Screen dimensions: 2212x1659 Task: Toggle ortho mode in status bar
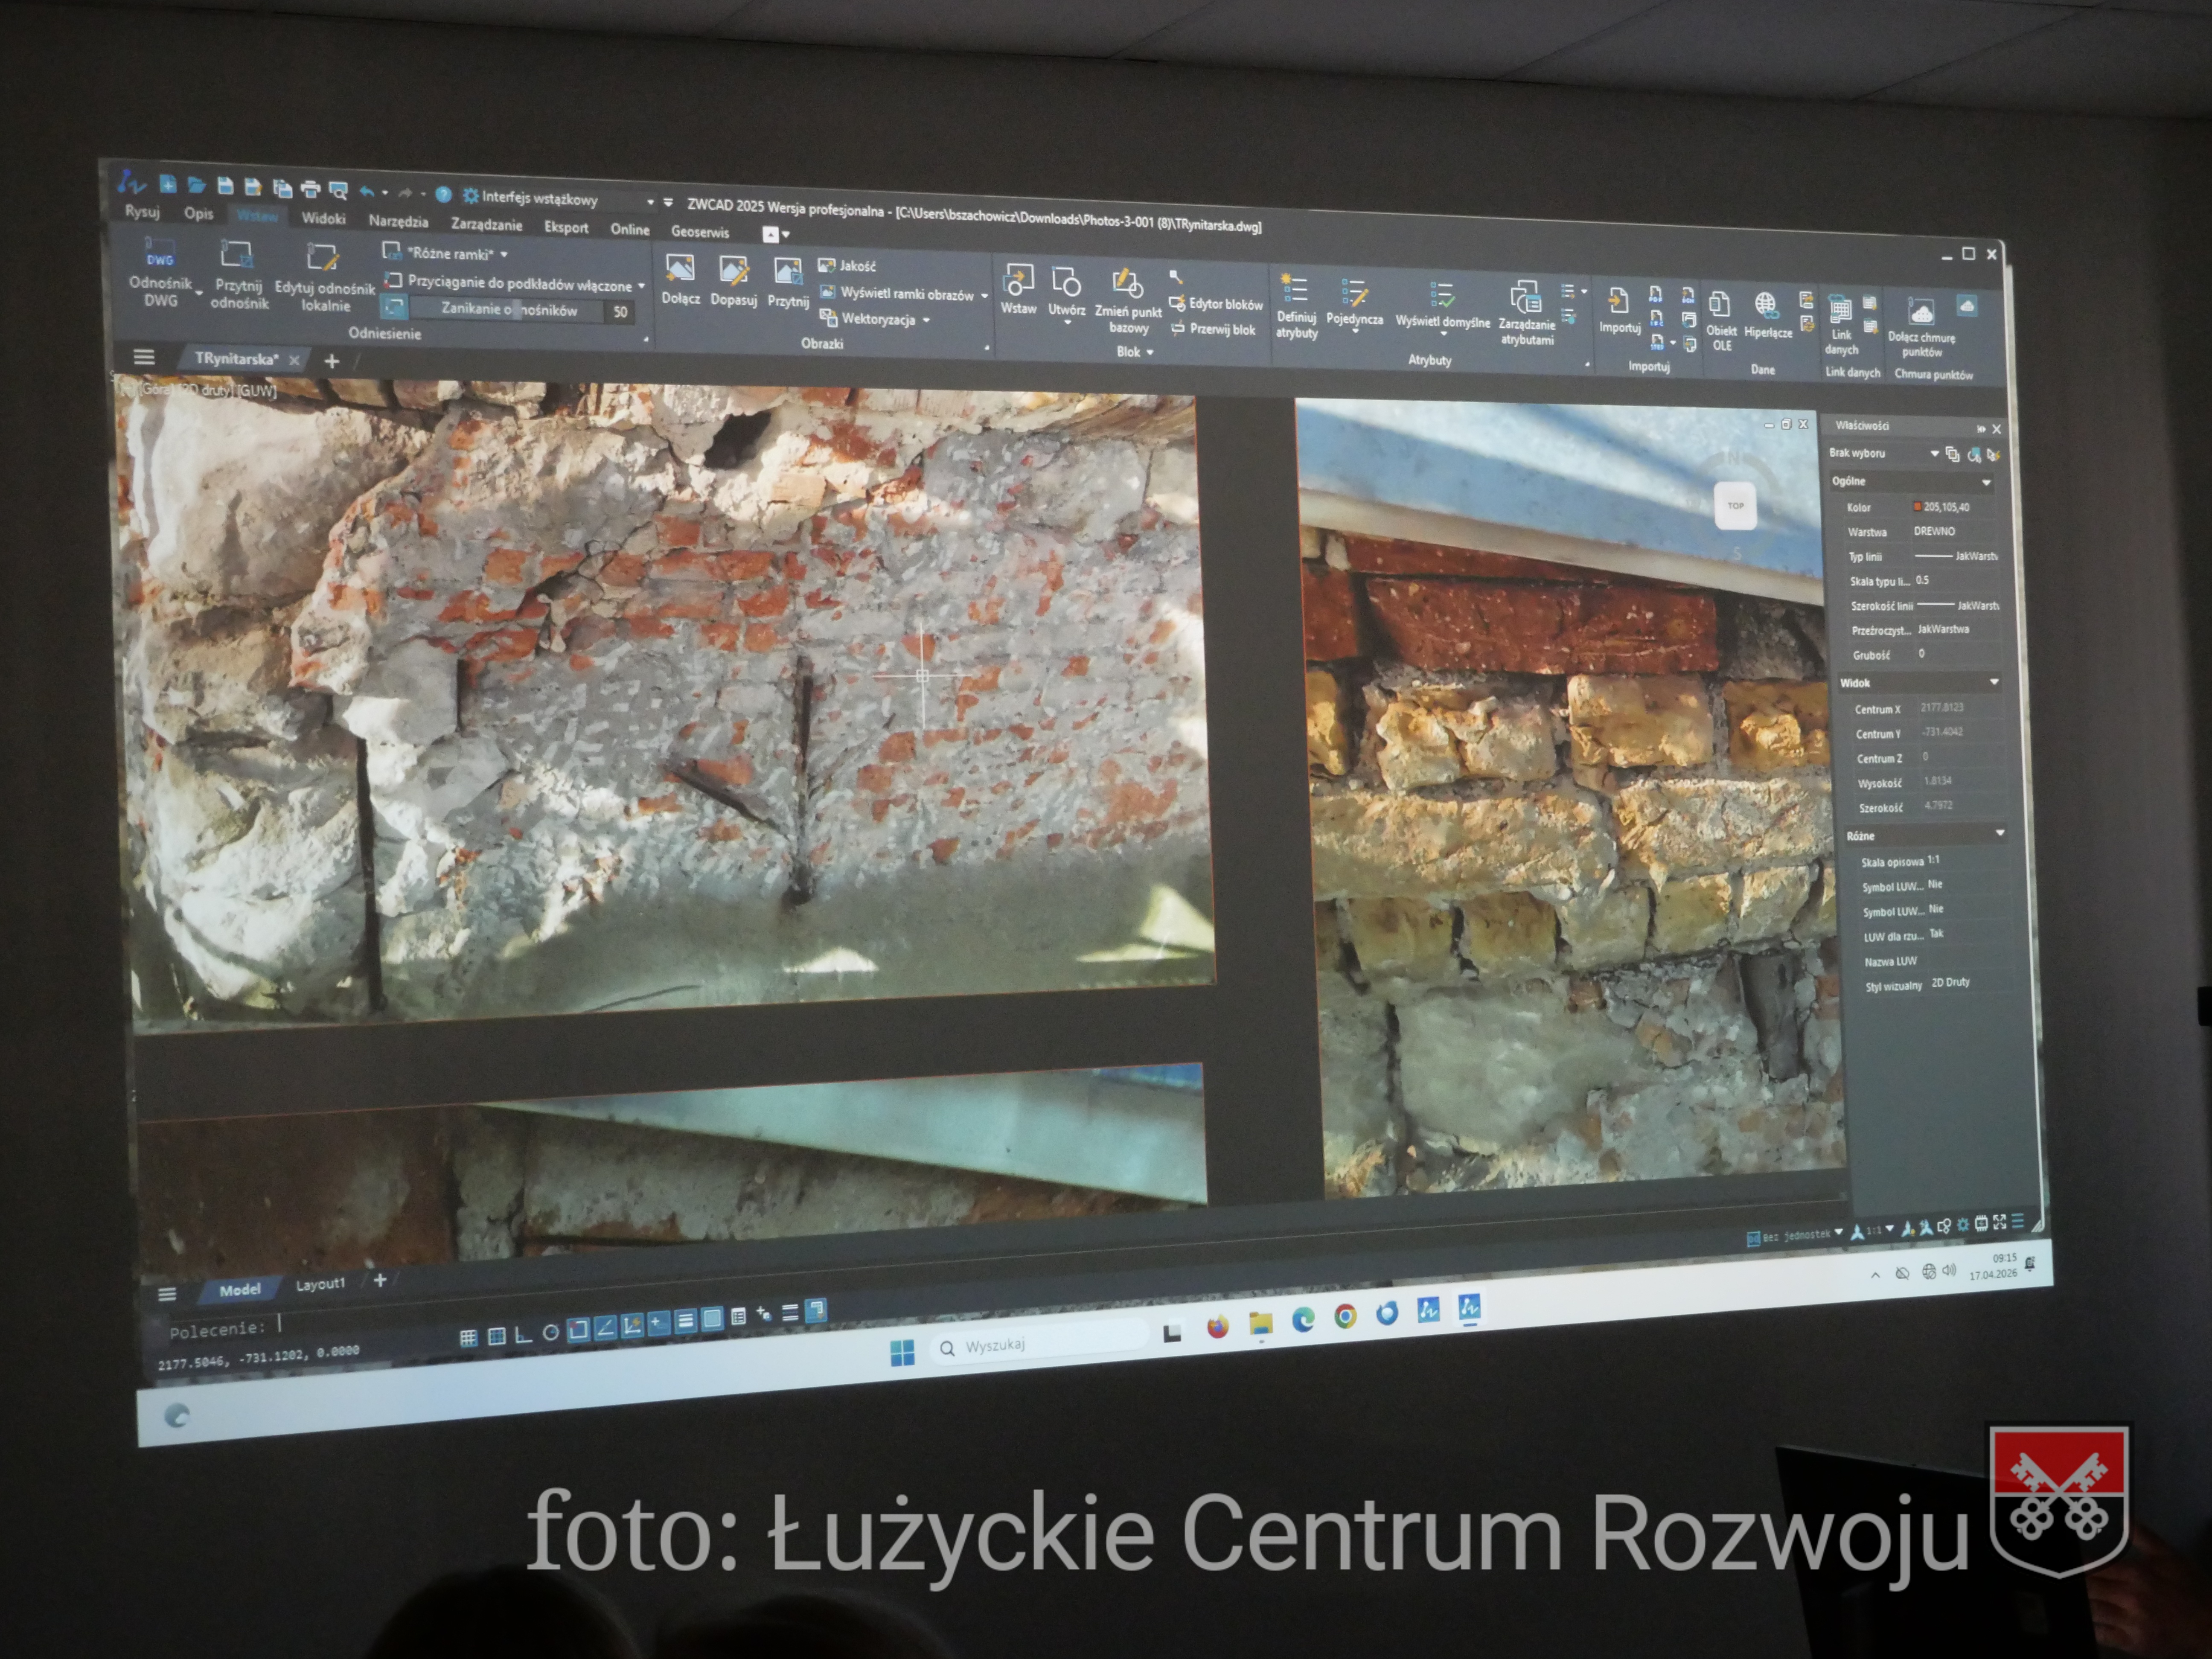pos(523,1335)
